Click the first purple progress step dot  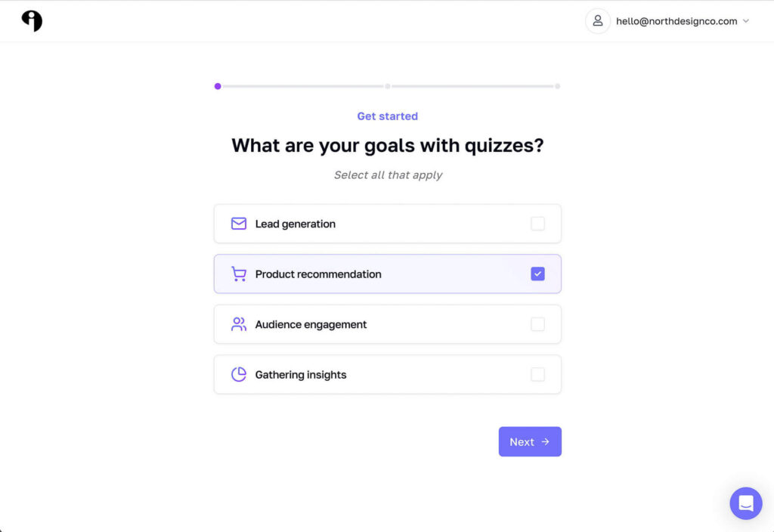pos(218,86)
